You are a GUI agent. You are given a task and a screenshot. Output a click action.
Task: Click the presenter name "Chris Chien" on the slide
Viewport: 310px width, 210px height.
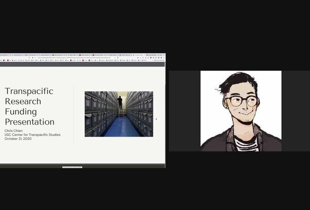click(13, 130)
